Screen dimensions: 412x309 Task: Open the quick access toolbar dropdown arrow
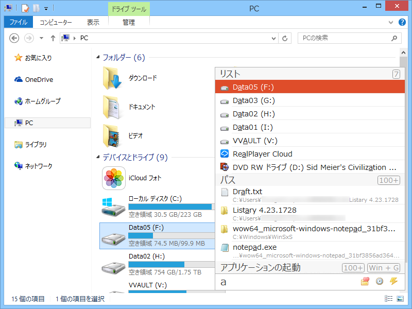[x=45, y=8]
